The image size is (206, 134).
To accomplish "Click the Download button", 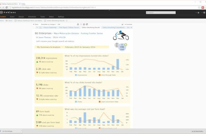I will [128, 24].
